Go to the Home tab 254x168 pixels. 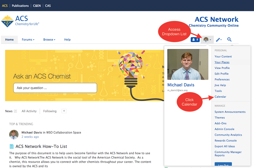(x=9, y=40)
